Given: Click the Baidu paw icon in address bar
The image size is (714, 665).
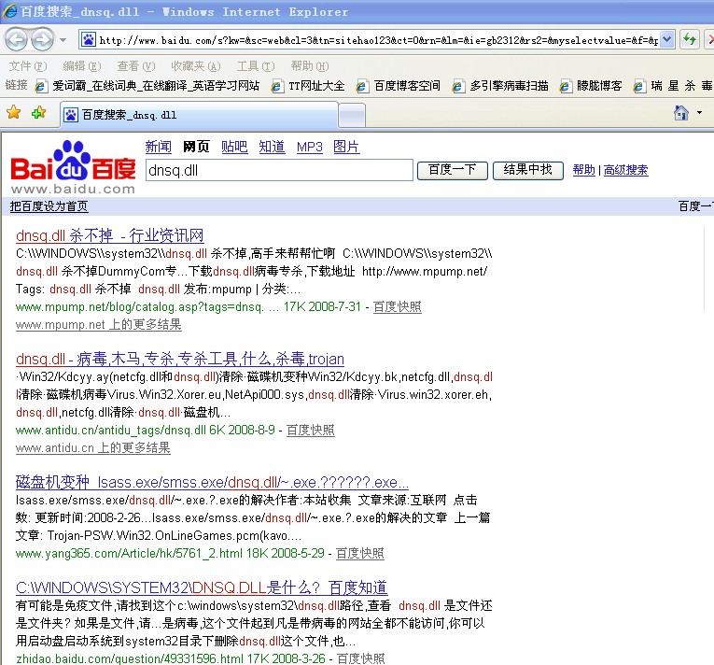Looking at the screenshot, I should pyautogui.click(x=89, y=40).
